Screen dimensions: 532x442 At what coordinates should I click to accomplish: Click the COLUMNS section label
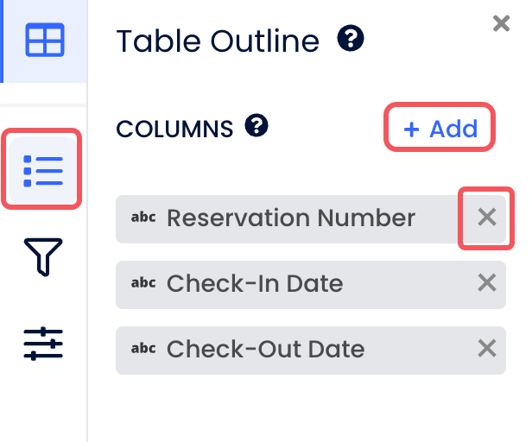point(174,129)
